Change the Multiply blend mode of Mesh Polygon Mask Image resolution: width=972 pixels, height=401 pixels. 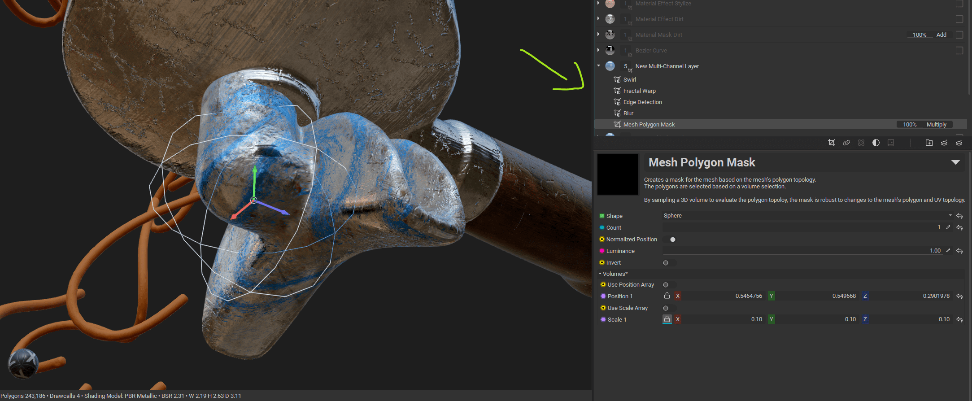pos(936,125)
